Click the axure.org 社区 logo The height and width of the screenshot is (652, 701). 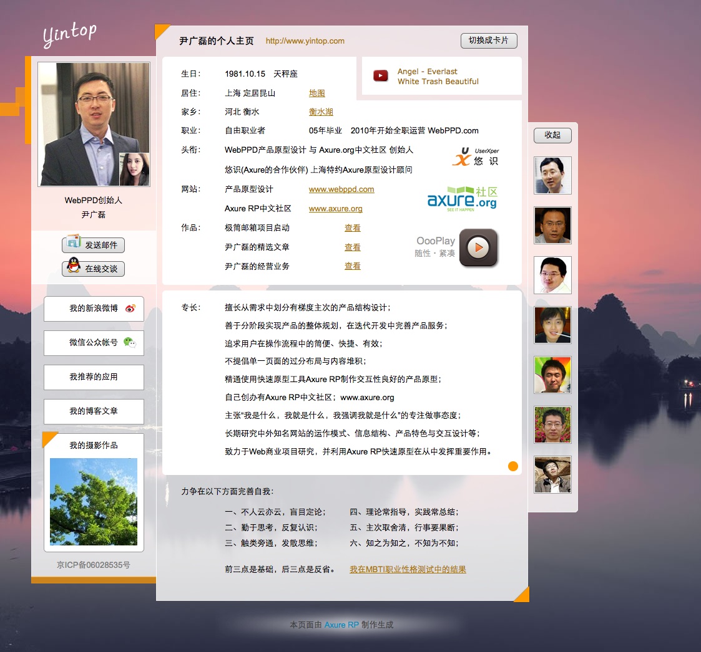pos(463,199)
